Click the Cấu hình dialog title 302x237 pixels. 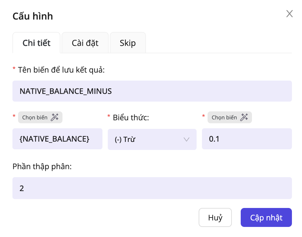click(33, 16)
